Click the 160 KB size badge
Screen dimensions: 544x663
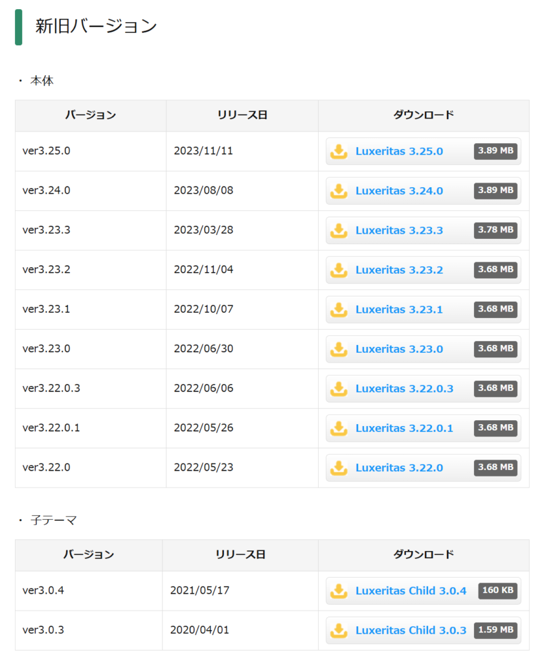pos(497,590)
